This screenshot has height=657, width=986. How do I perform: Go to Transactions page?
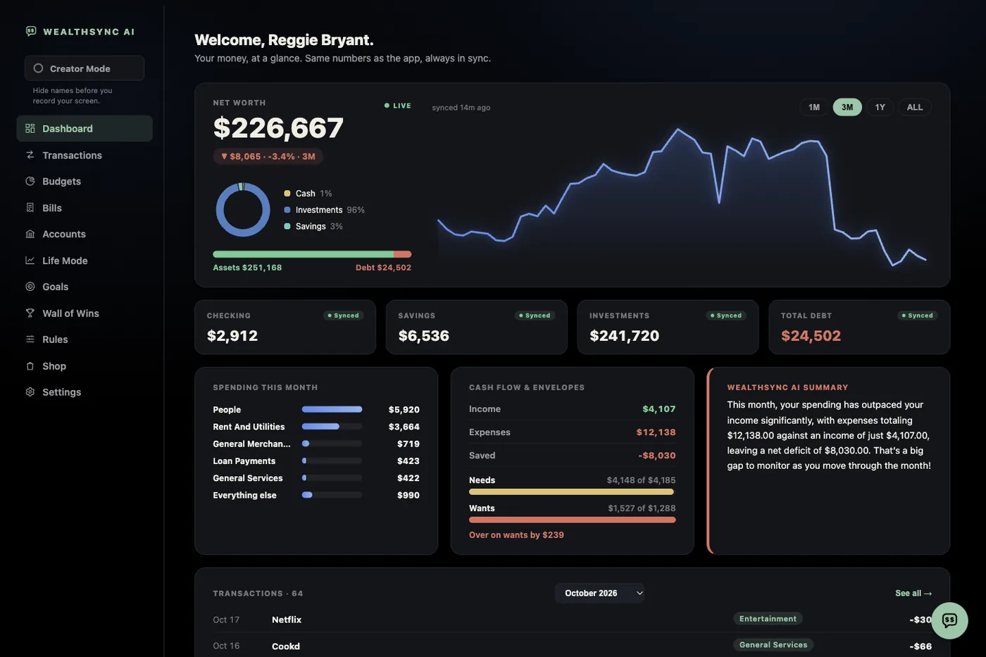pyautogui.click(x=85, y=155)
